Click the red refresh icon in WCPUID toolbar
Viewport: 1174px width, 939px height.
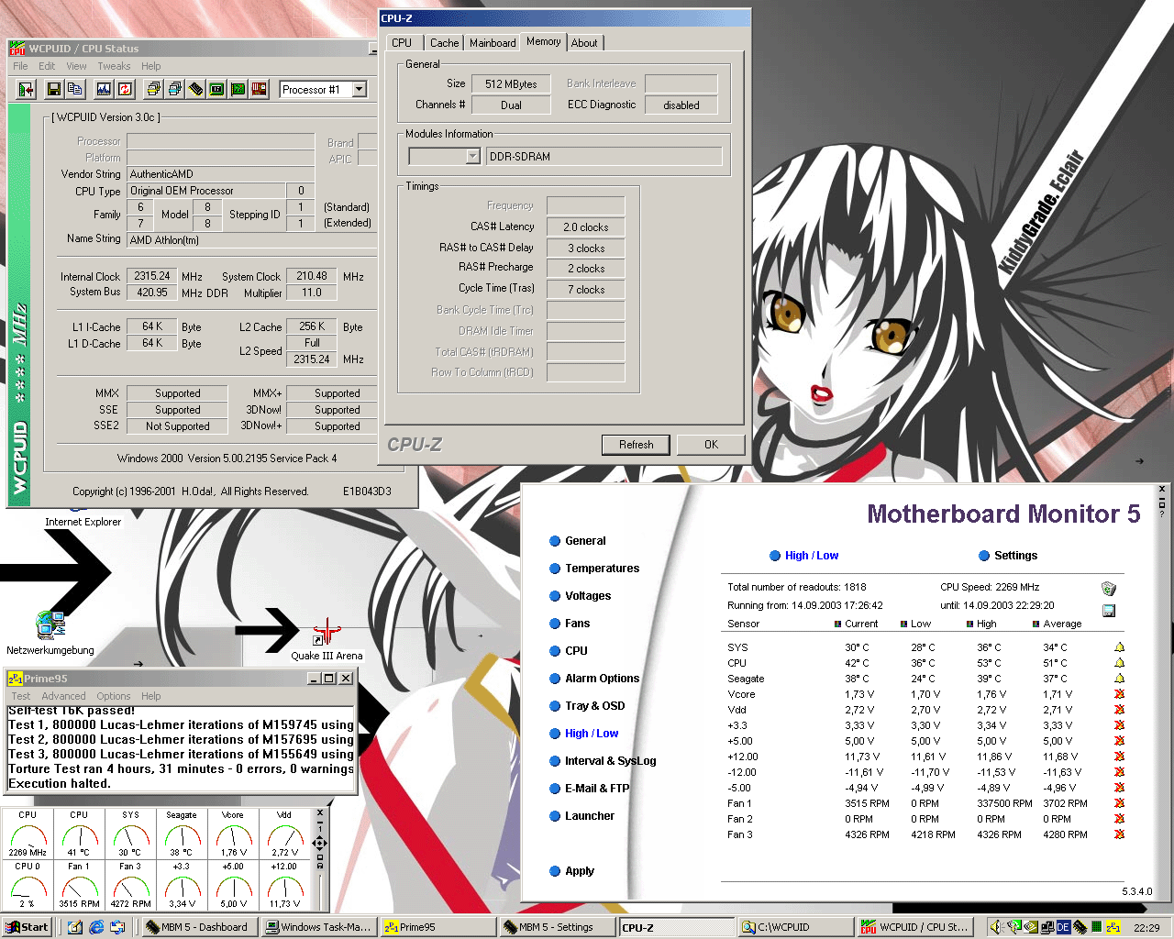pos(126,89)
